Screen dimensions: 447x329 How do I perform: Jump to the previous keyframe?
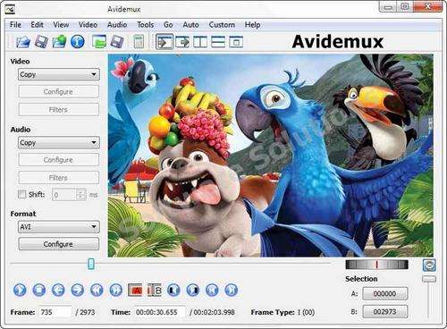pos(97,290)
